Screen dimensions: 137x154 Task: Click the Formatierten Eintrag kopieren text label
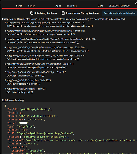click(x=82, y=13)
